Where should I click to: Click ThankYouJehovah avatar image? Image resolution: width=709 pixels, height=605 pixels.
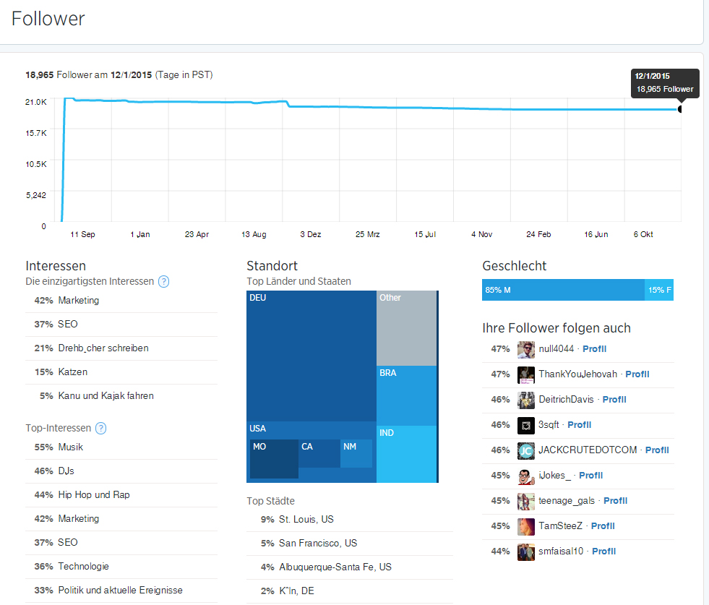pos(526,374)
